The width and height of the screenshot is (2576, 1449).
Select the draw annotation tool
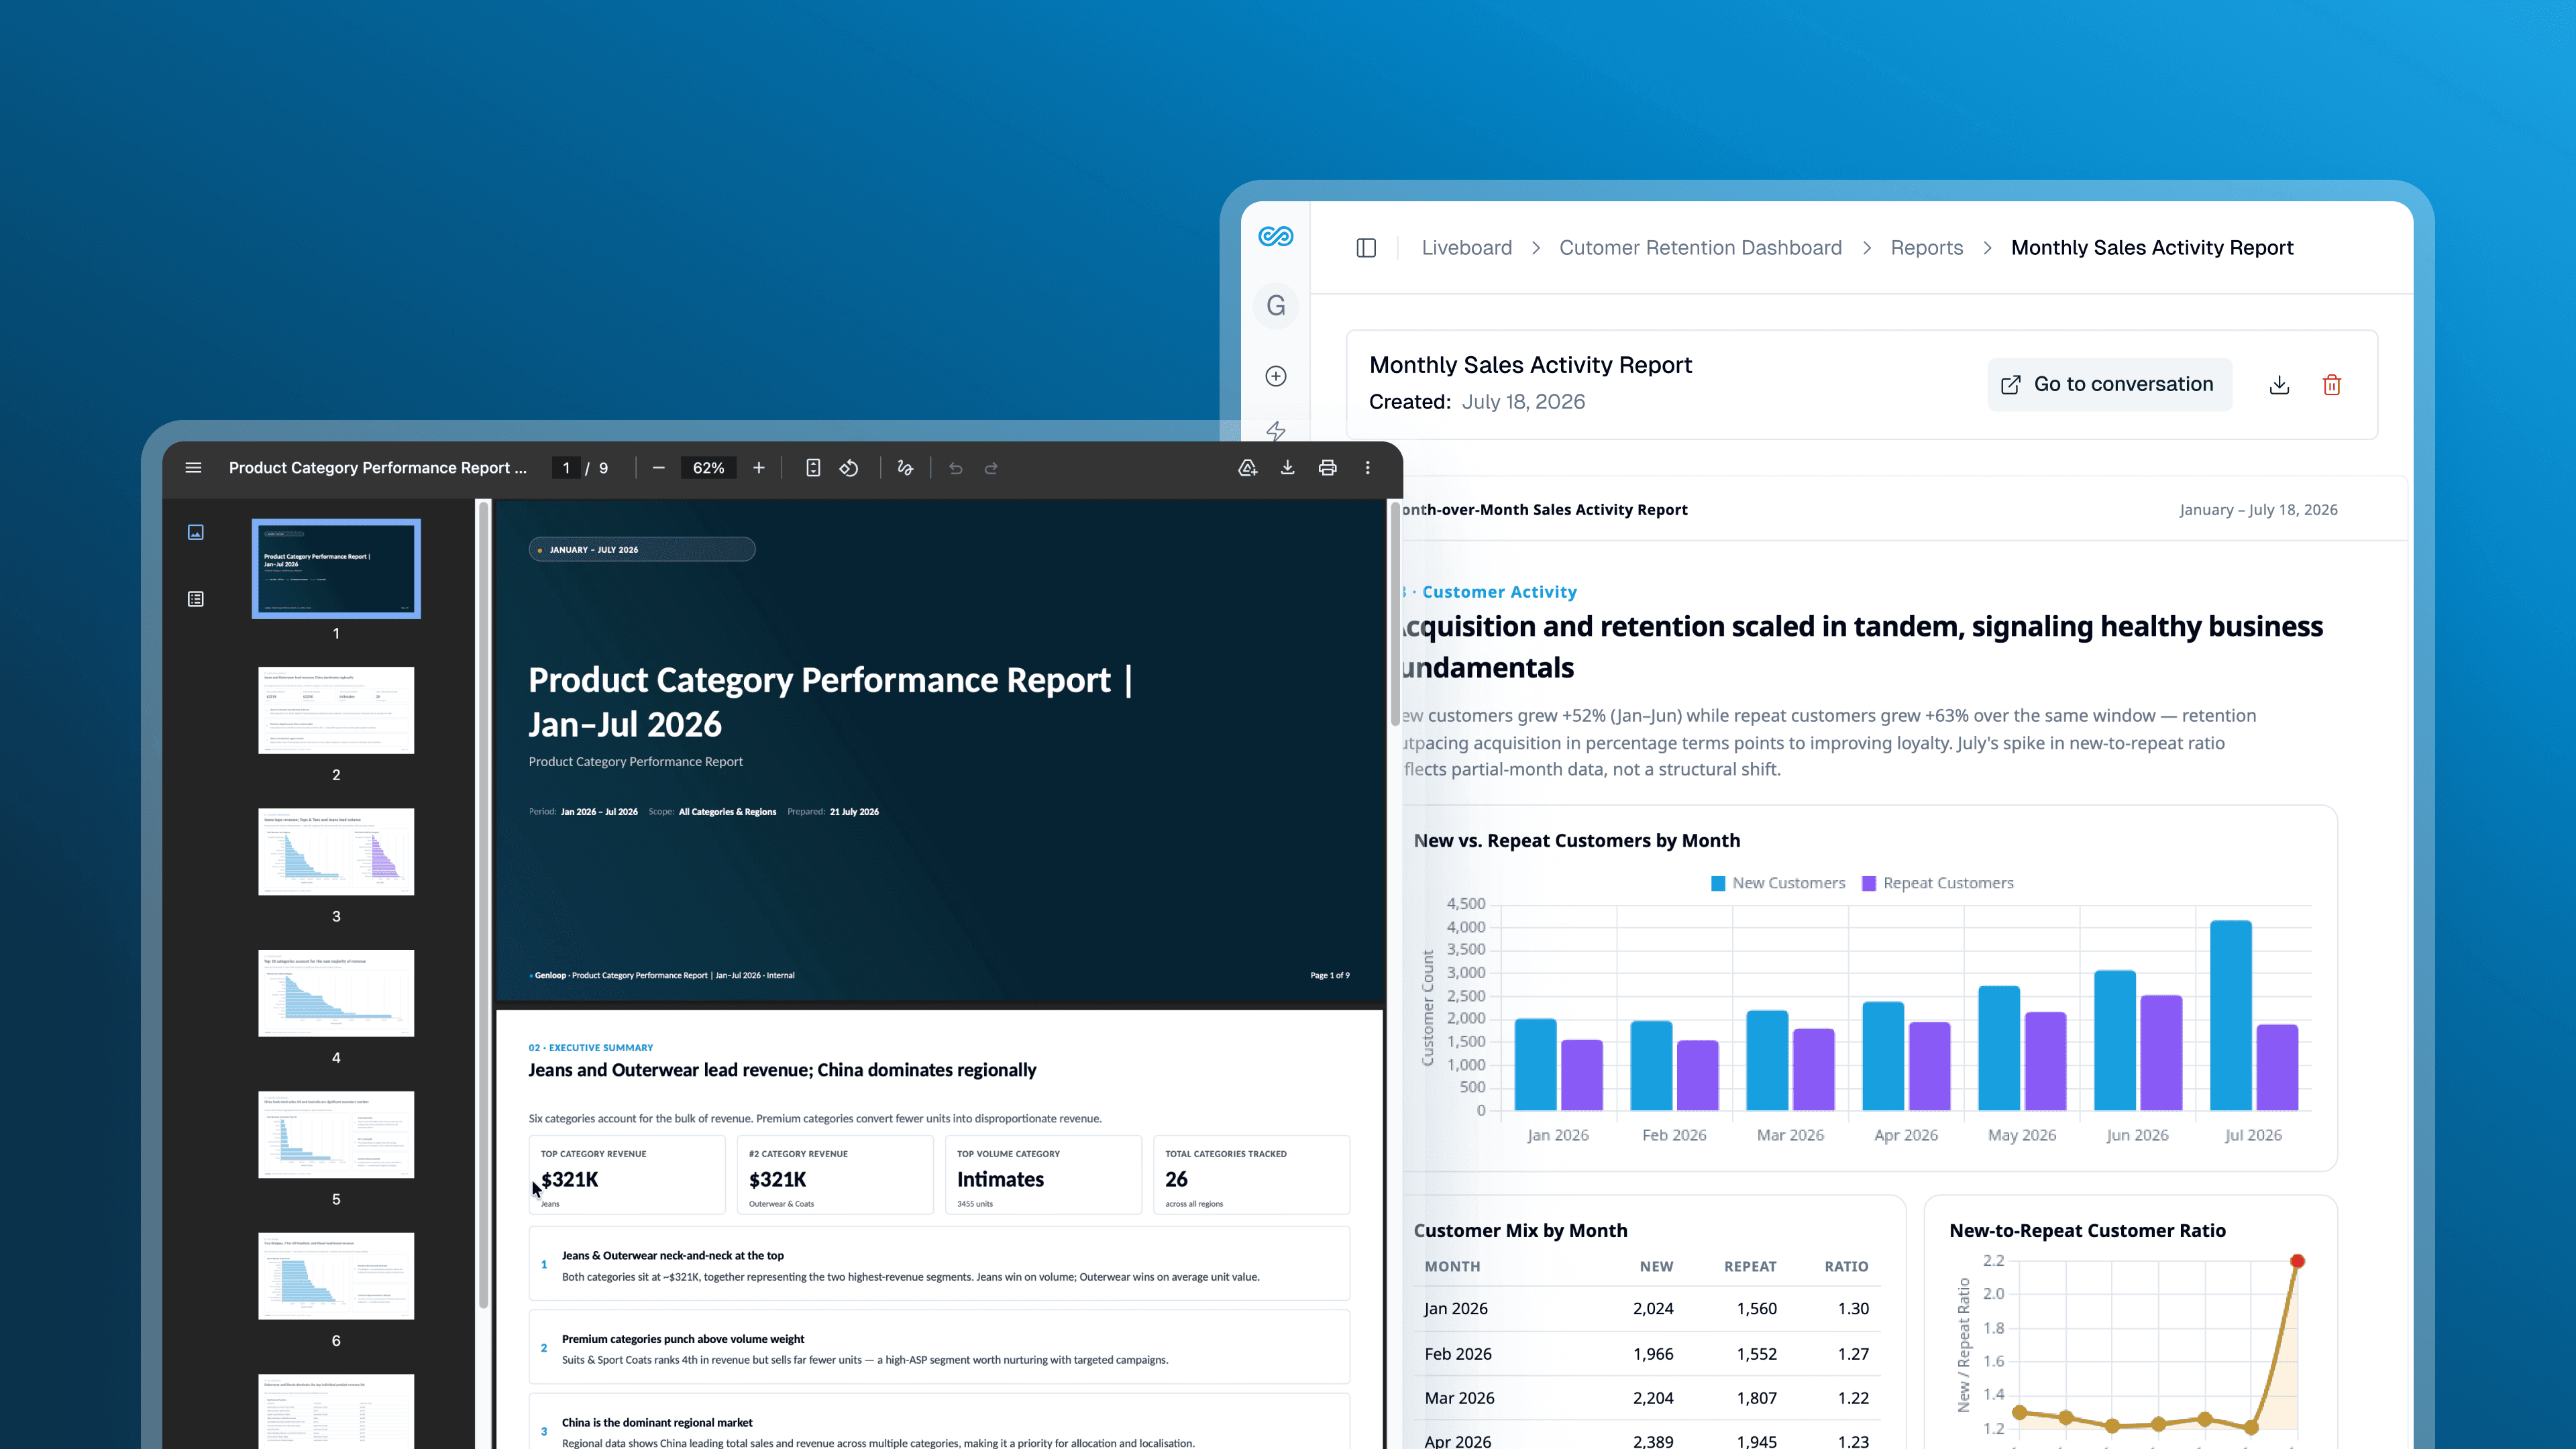tap(905, 468)
